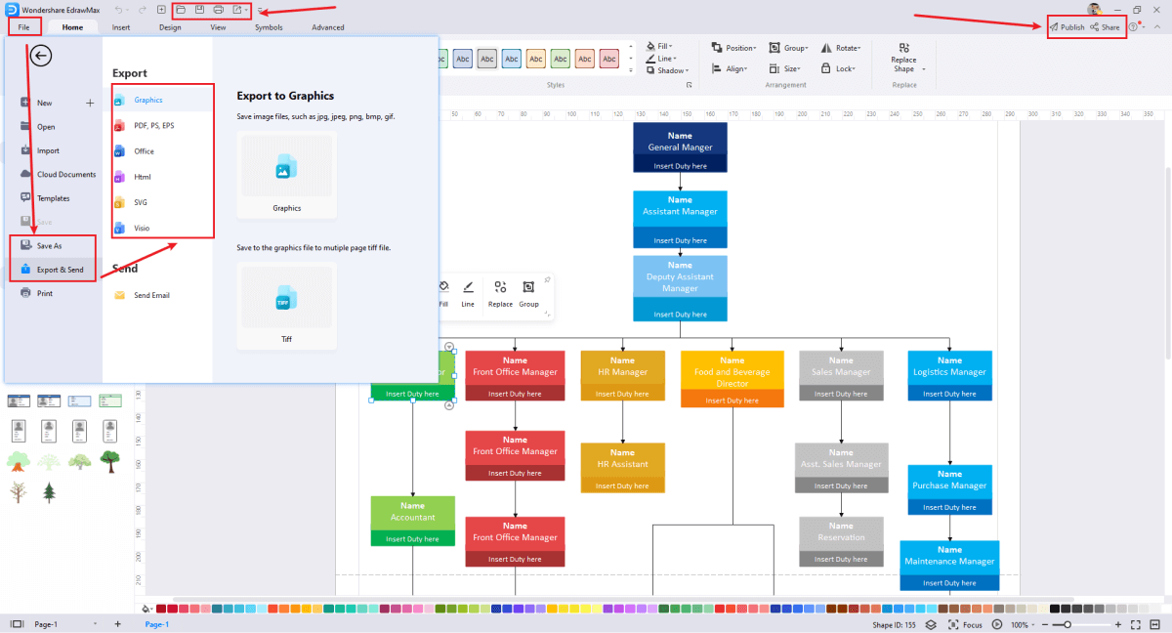Toggle Focus mode in status bar
This screenshot has height=633, width=1172.
965,624
